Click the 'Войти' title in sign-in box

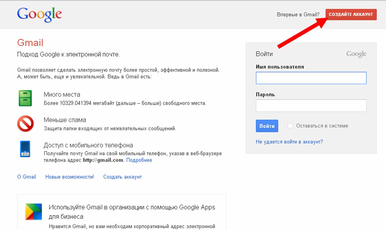tap(264, 54)
